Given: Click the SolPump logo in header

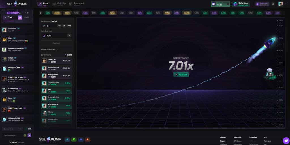Looking at the screenshot, I should tap(17, 4).
